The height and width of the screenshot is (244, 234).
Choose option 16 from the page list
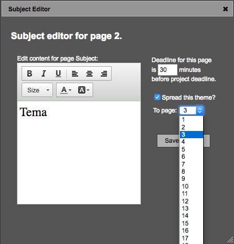pos(191,231)
